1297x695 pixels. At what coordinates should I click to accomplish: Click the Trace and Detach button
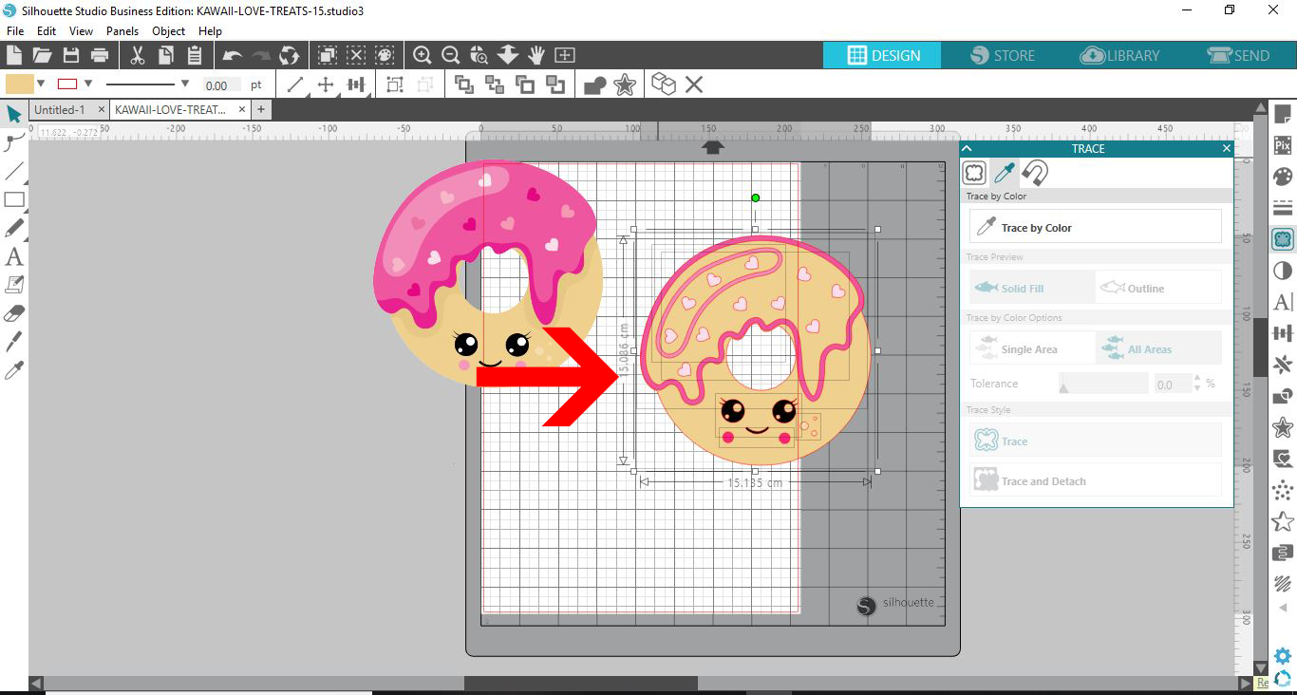1096,480
